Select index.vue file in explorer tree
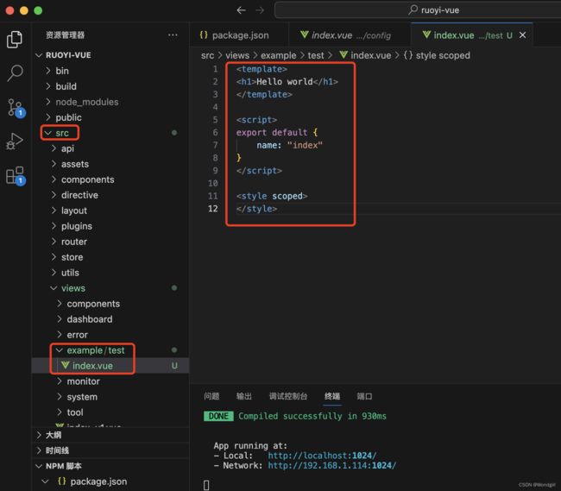Image resolution: width=561 pixels, height=491 pixels. (110, 366)
